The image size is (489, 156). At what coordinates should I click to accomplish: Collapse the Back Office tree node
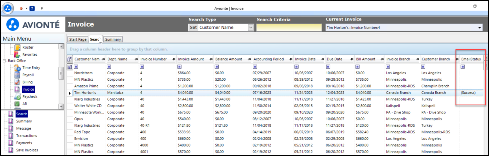pos(4,61)
